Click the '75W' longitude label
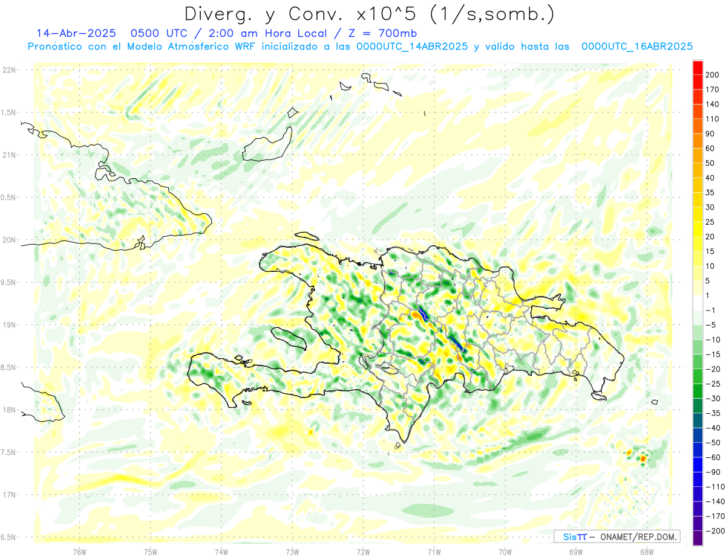 (x=151, y=552)
